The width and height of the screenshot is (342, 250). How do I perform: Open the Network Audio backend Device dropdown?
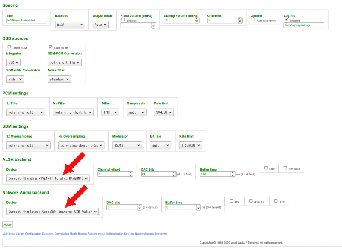click(x=52, y=211)
